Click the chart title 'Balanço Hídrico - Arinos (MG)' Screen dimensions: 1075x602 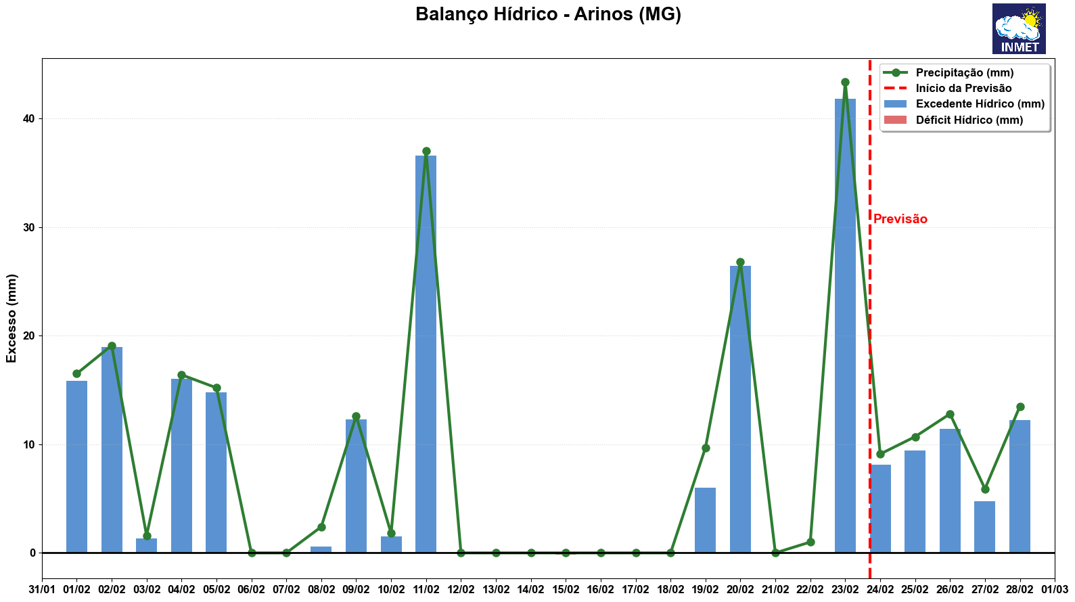(548, 14)
